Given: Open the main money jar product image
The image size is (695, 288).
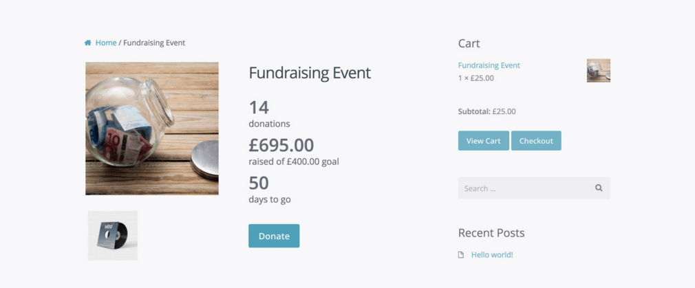Looking at the screenshot, I should [x=152, y=129].
